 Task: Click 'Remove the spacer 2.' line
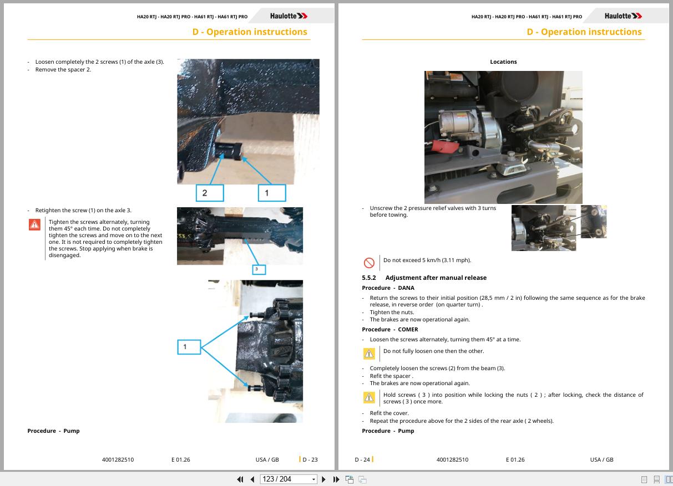(63, 70)
